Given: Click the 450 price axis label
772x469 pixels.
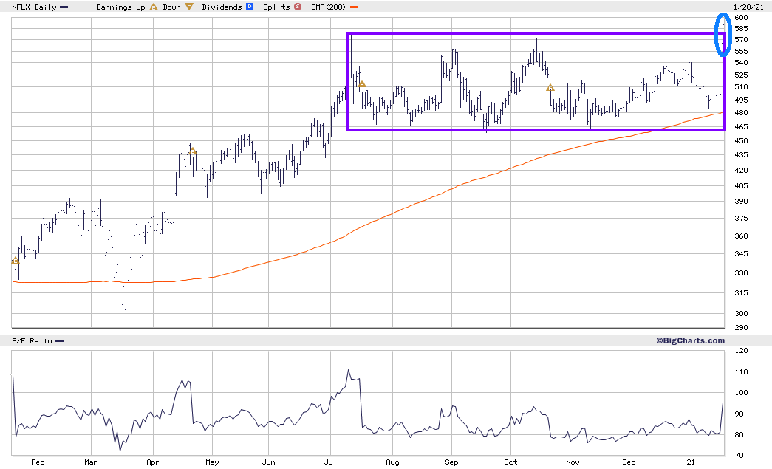Looking at the screenshot, I should (741, 141).
